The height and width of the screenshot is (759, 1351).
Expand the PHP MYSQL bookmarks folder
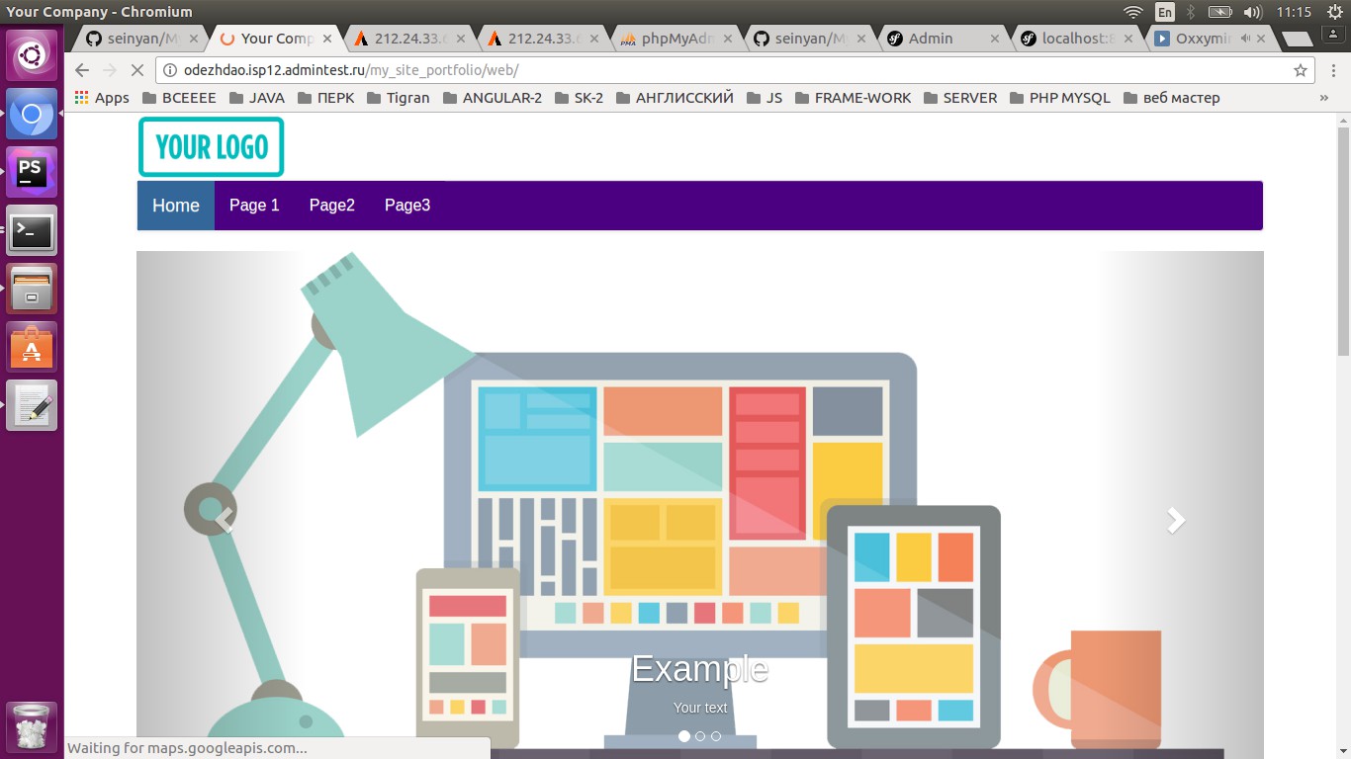(1060, 98)
